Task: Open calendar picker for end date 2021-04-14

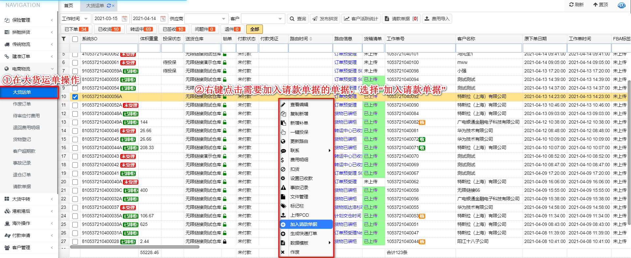Action: [x=163, y=19]
